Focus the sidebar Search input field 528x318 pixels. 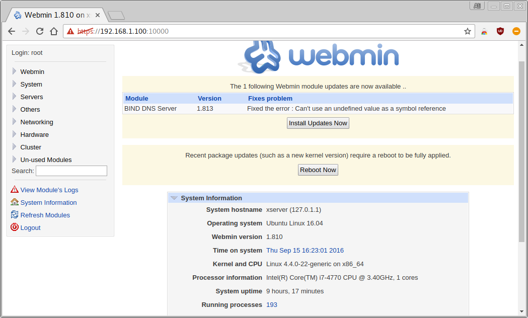coord(71,171)
